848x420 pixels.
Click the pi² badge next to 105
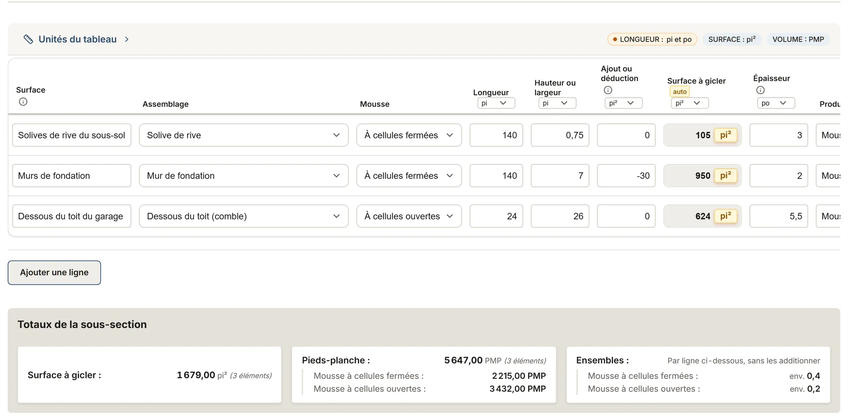click(x=725, y=135)
